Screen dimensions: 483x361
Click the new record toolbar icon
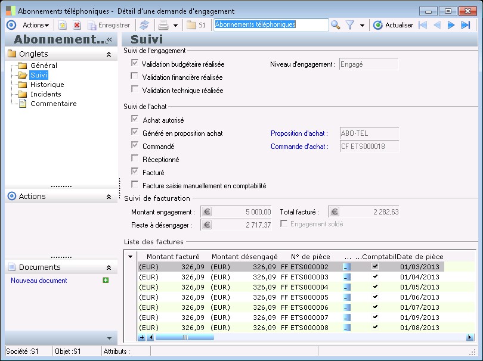(x=62, y=25)
